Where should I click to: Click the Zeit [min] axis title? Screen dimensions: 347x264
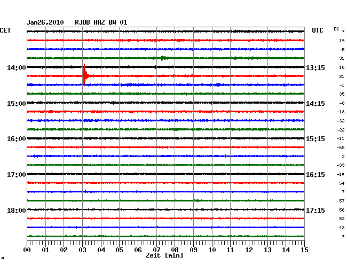(x=164, y=255)
